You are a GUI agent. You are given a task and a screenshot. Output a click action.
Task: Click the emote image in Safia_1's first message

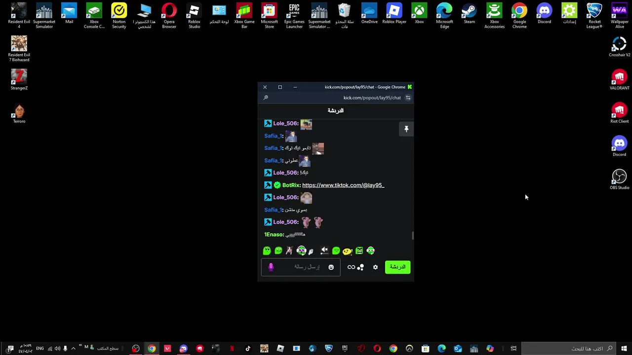(x=291, y=136)
